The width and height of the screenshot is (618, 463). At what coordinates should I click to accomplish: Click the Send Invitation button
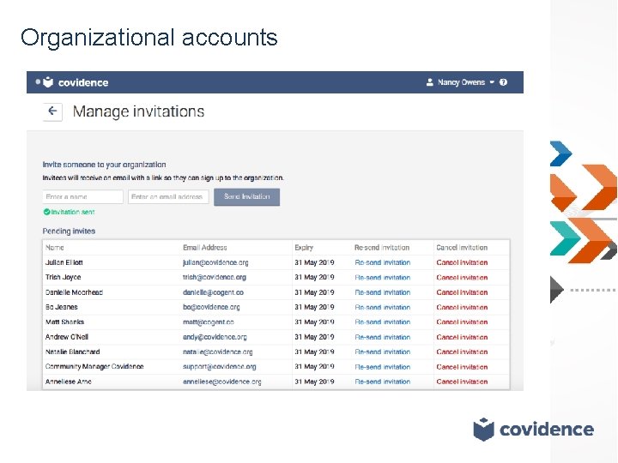tap(246, 197)
